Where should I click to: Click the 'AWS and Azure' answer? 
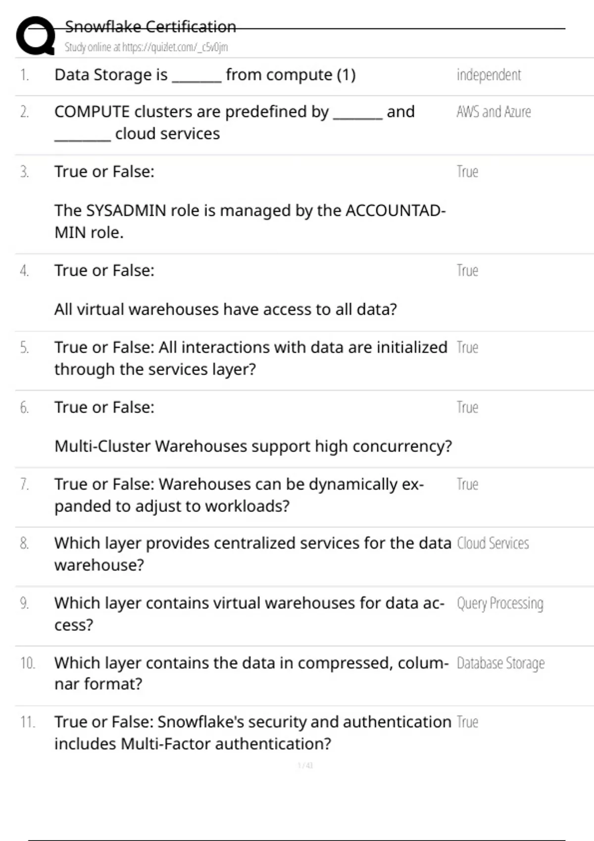(494, 112)
